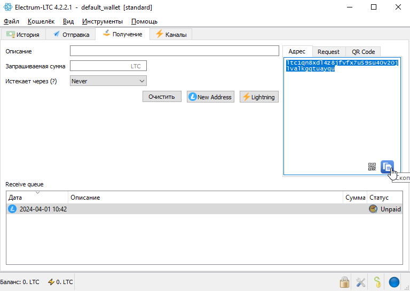Open the Кошелёк menu
Viewport: 410px width, 291px height.
41,21
